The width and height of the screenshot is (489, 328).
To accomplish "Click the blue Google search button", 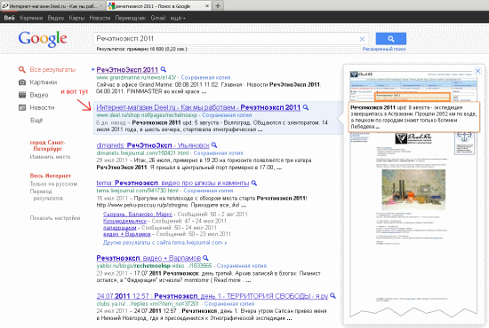I will [391, 39].
